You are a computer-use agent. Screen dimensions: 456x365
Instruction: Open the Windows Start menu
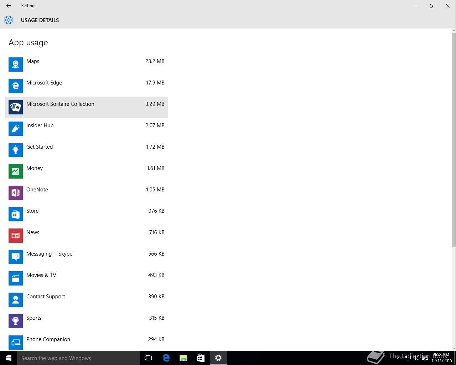point(9,358)
